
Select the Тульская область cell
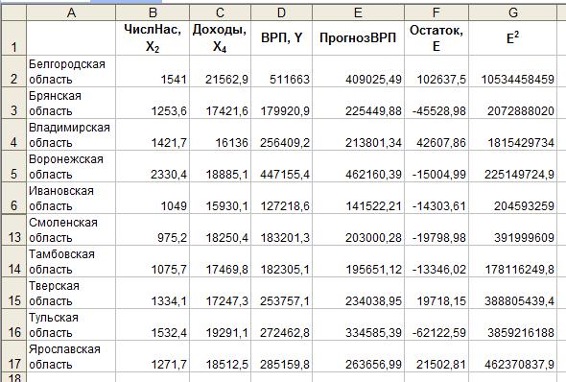tap(71, 324)
